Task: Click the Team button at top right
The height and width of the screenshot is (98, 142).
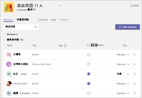Action: tap(135, 6)
